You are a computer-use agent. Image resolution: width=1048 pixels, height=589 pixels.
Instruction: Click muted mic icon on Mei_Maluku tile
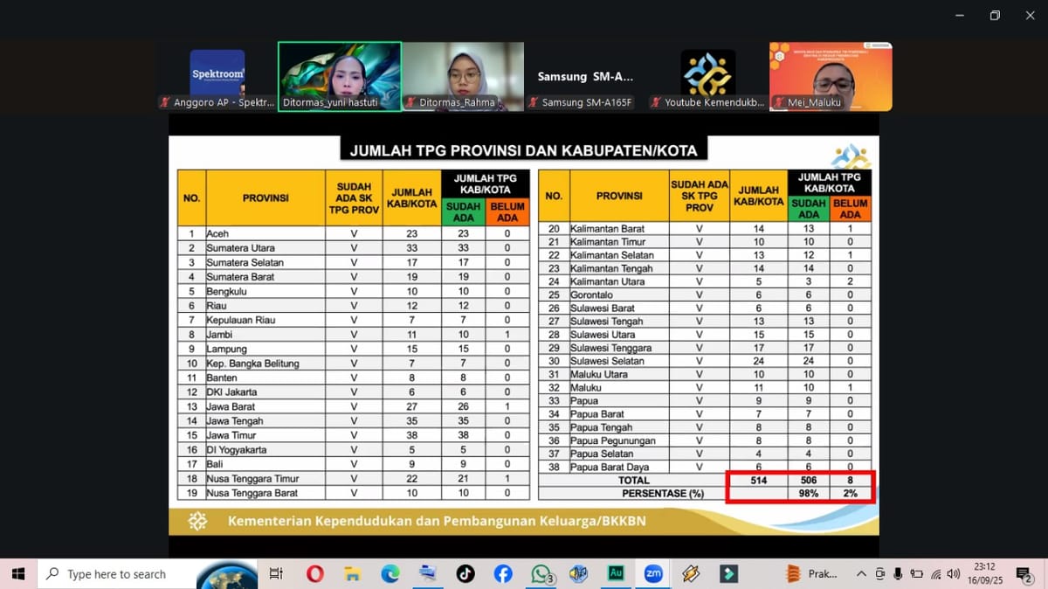[779, 102]
